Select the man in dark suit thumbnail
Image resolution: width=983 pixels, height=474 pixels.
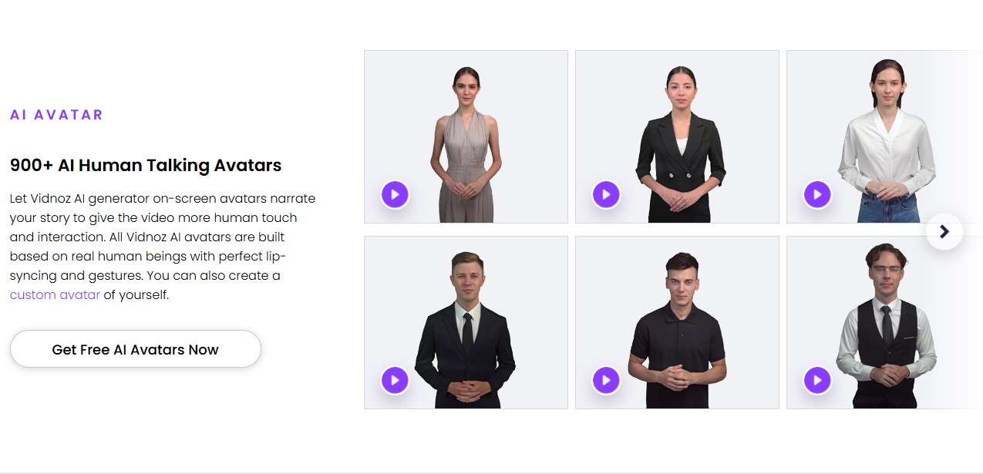pos(466,322)
